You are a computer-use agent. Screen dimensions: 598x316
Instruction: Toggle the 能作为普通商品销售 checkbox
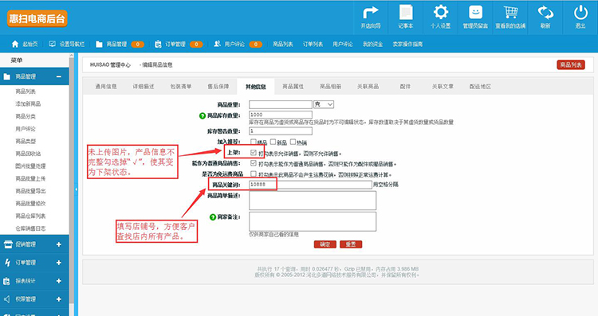click(x=254, y=163)
